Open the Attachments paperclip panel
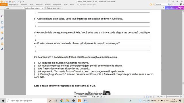The image size is (184, 103). point(2,38)
